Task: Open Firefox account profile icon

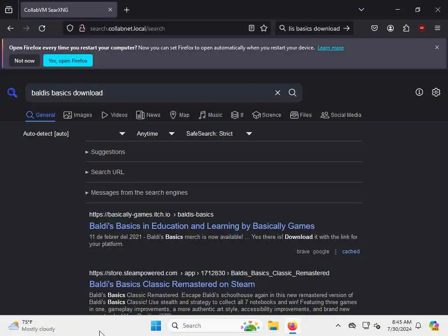Action: pos(390,28)
